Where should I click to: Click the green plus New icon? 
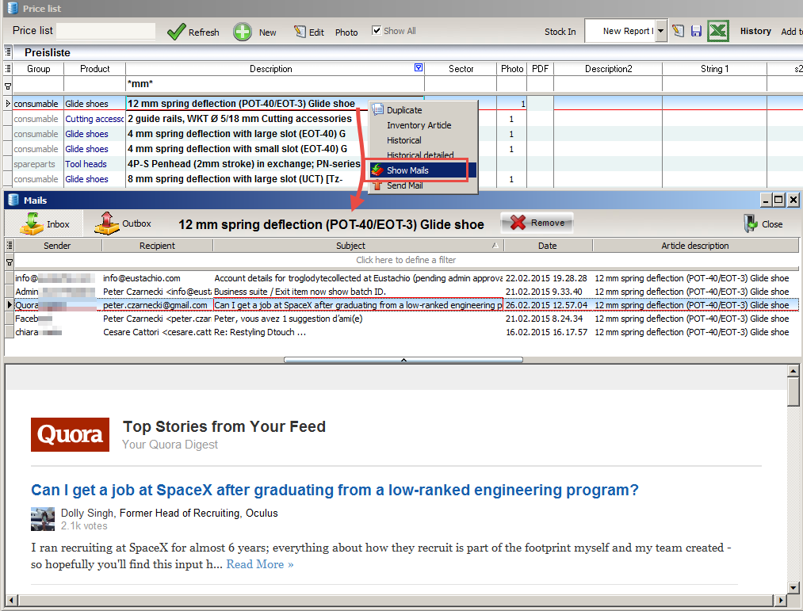243,32
